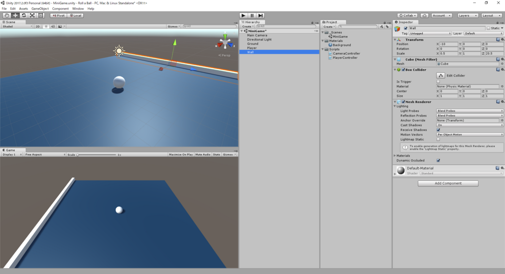This screenshot has height=274, width=505.
Task: Open the Shaded draw mode dropdown
Action: (x=17, y=27)
